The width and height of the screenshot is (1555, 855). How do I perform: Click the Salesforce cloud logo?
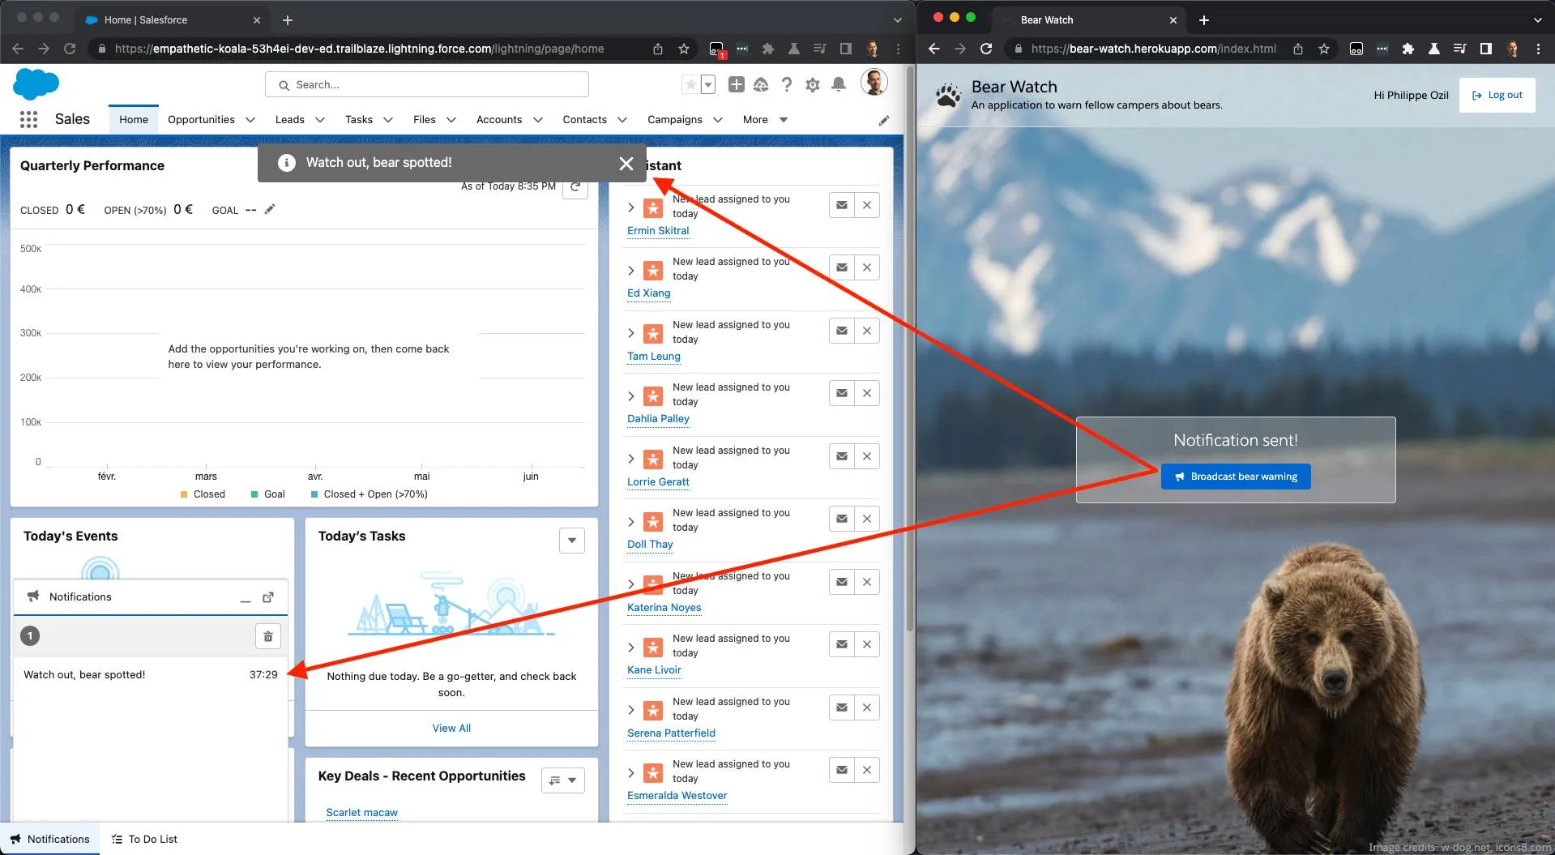(x=36, y=83)
